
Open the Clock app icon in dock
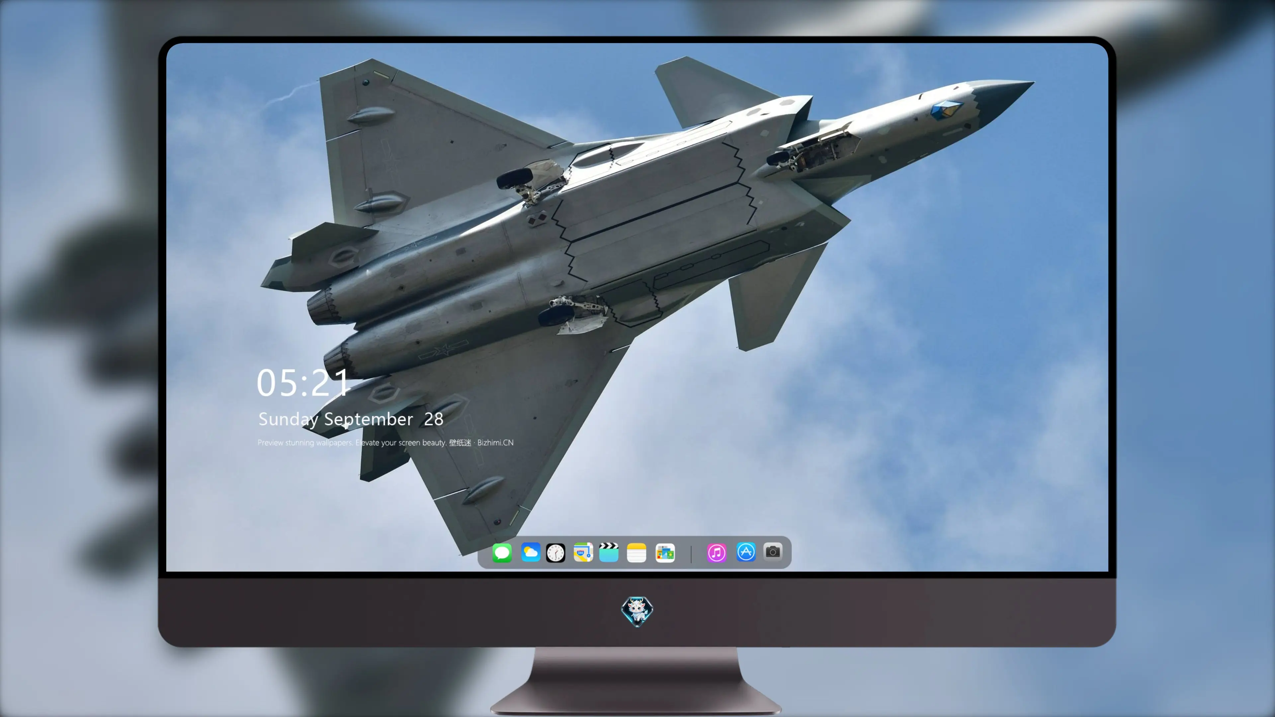(555, 553)
